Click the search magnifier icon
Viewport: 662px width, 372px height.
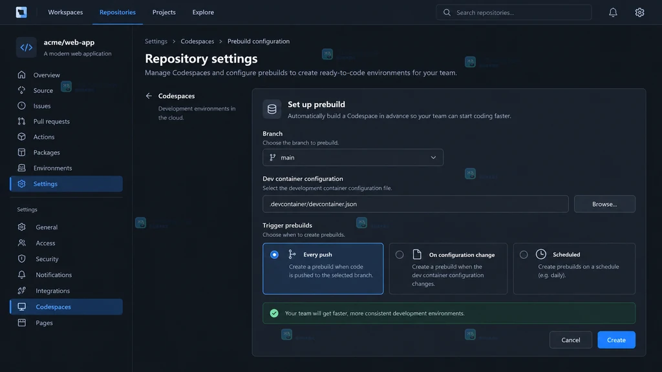447,13
